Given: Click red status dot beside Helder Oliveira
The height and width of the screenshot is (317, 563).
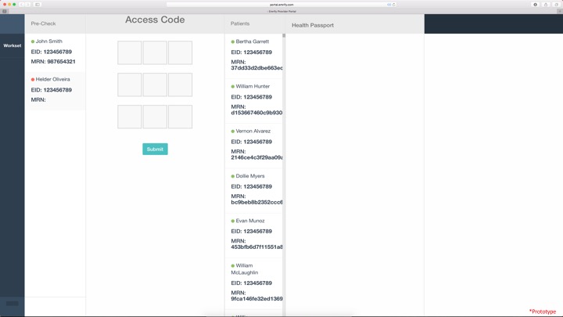Looking at the screenshot, I should pyautogui.click(x=33, y=80).
